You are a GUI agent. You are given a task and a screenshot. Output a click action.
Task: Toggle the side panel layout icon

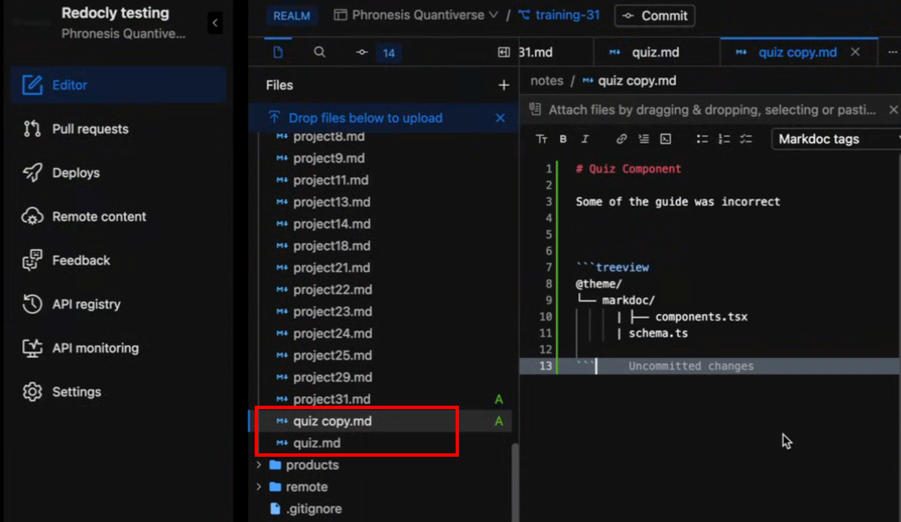tap(503, 52)
